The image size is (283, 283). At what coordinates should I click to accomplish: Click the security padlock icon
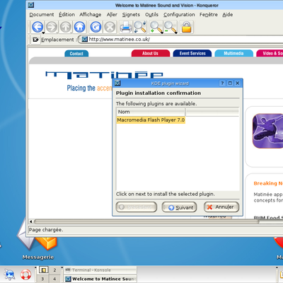click(x=186, y=27)
